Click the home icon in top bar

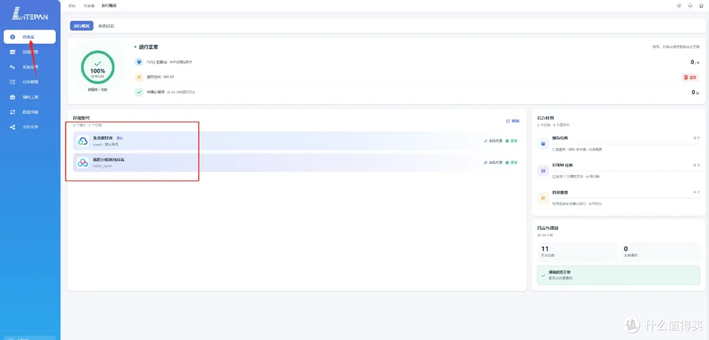tap(701, 6)
